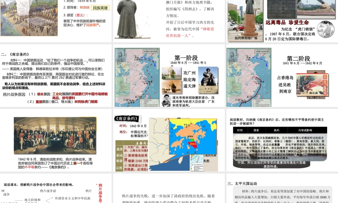This screenshot has width=338, height=203.
Task: Click the yellow 民族英雄 label box
Action: coord(100,8)
